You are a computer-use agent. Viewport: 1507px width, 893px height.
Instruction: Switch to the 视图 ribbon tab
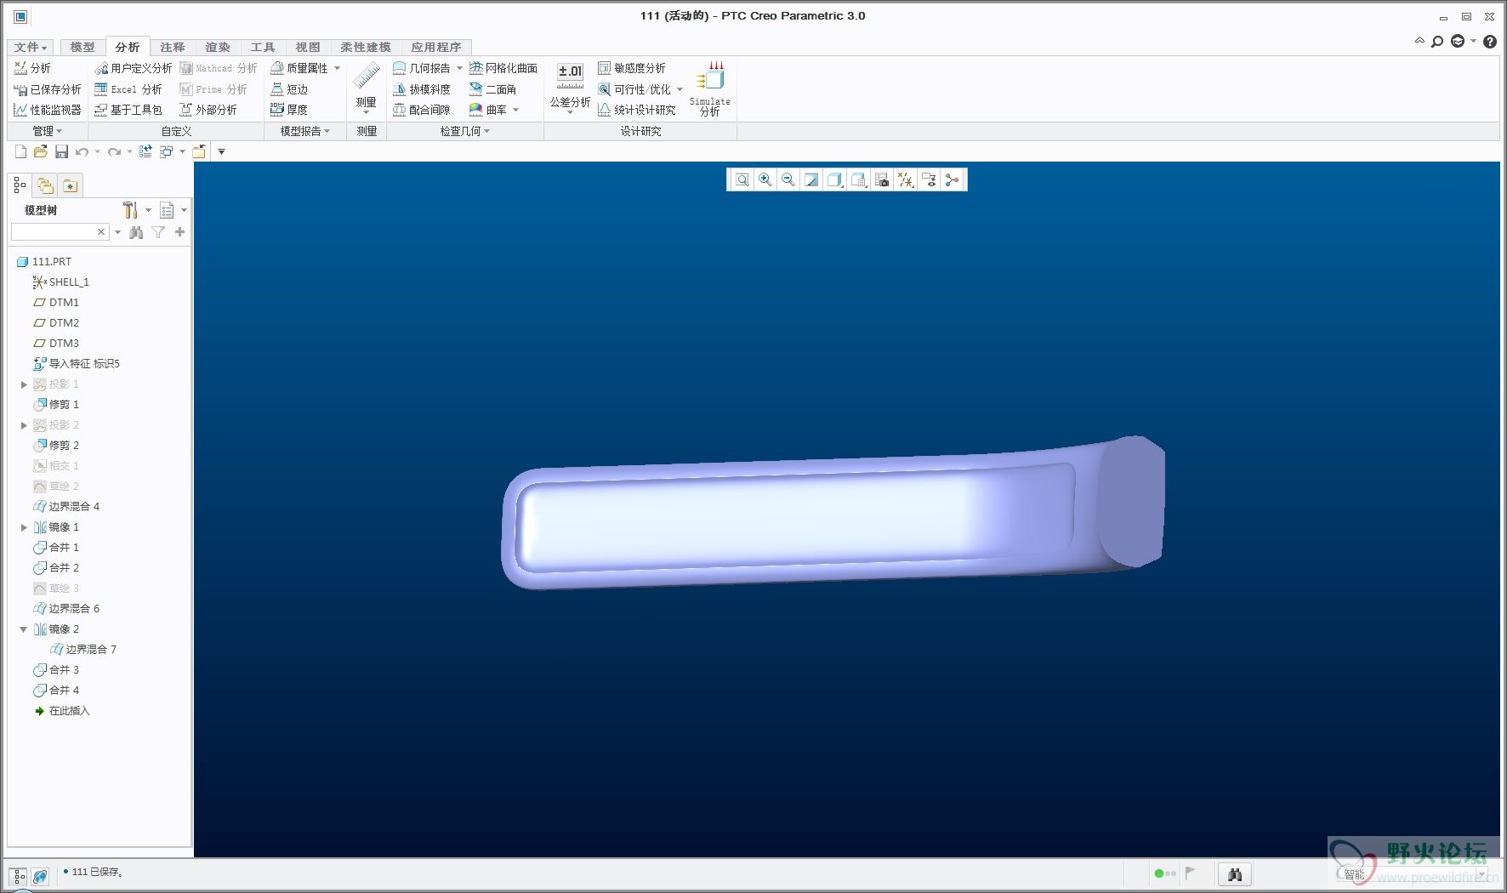coord(308,47)
